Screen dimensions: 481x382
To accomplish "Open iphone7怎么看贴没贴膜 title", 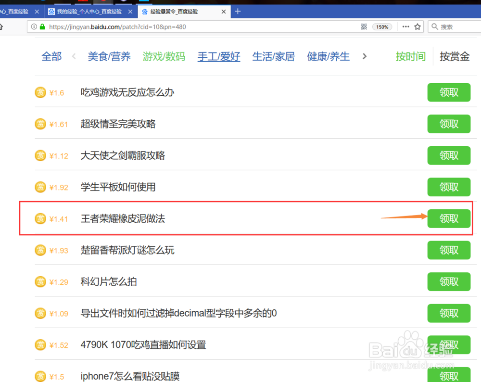I will pos(130,377).
